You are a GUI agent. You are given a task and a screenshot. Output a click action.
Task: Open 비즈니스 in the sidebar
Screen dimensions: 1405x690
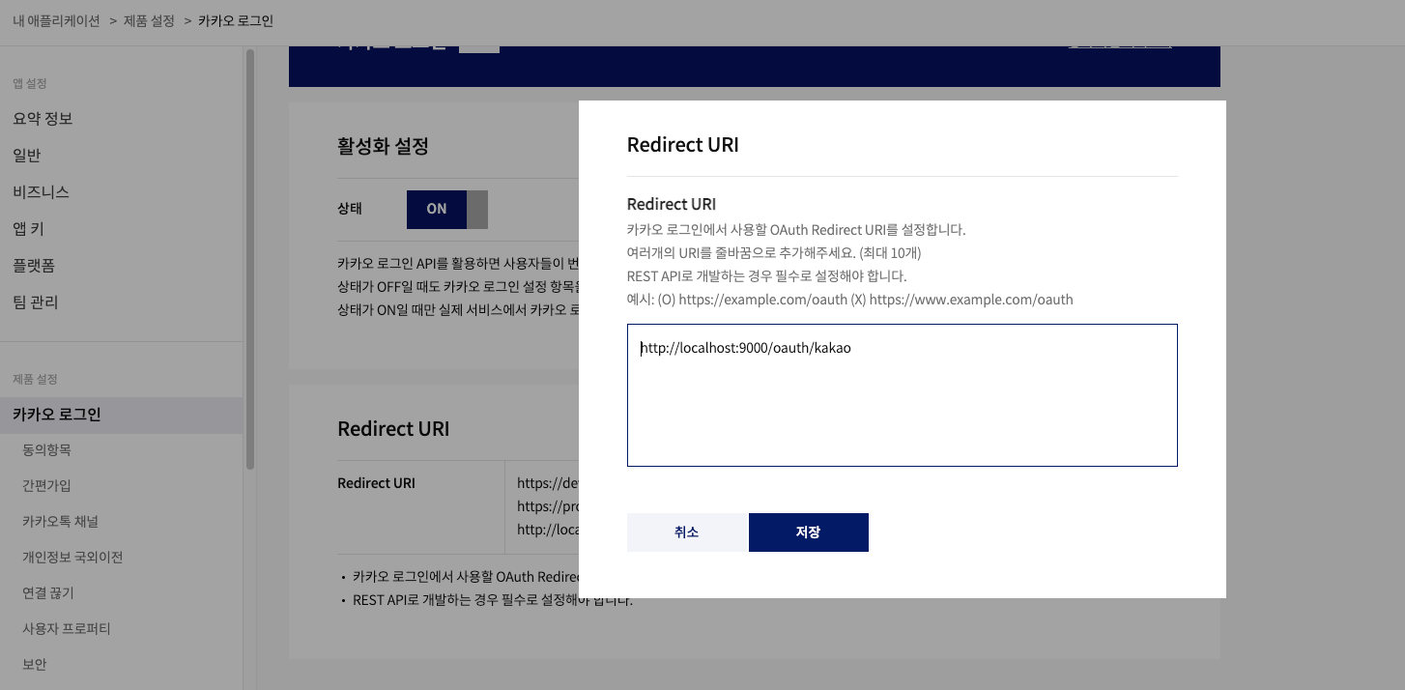tap(41, 191)
